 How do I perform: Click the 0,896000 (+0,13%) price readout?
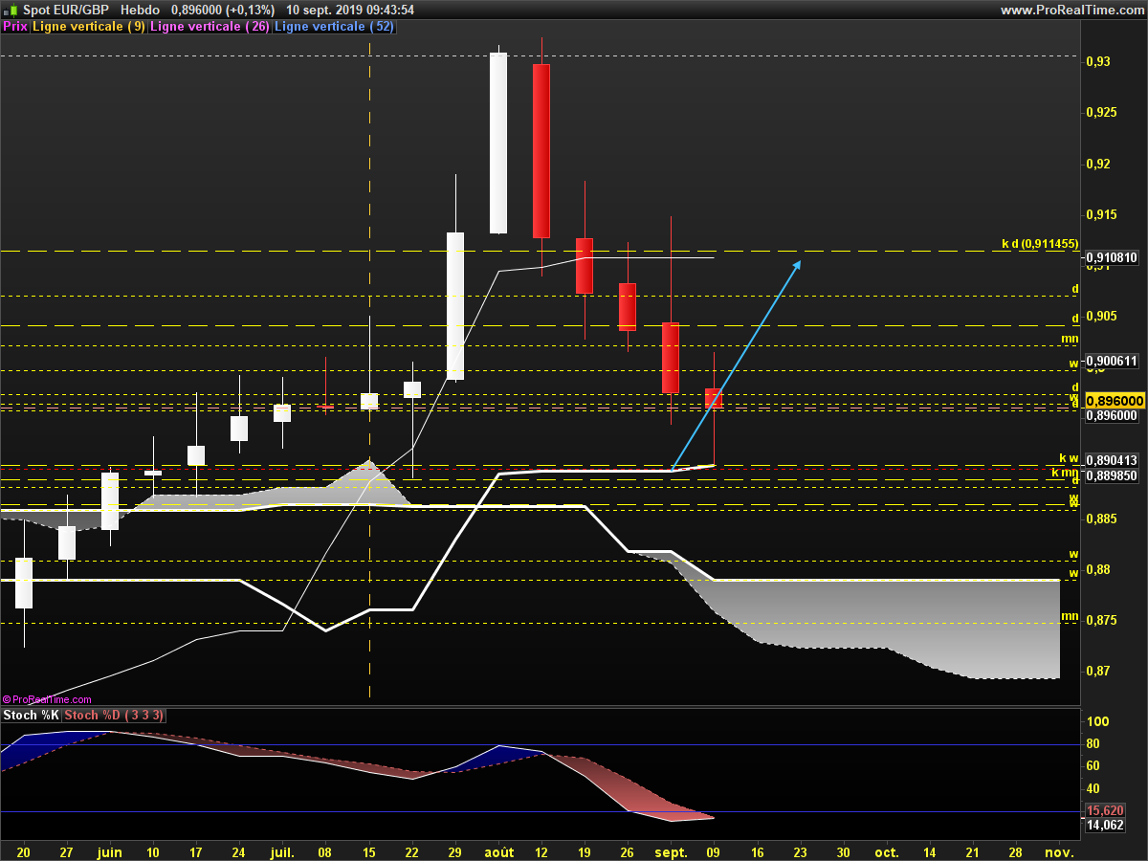point(223,10)
